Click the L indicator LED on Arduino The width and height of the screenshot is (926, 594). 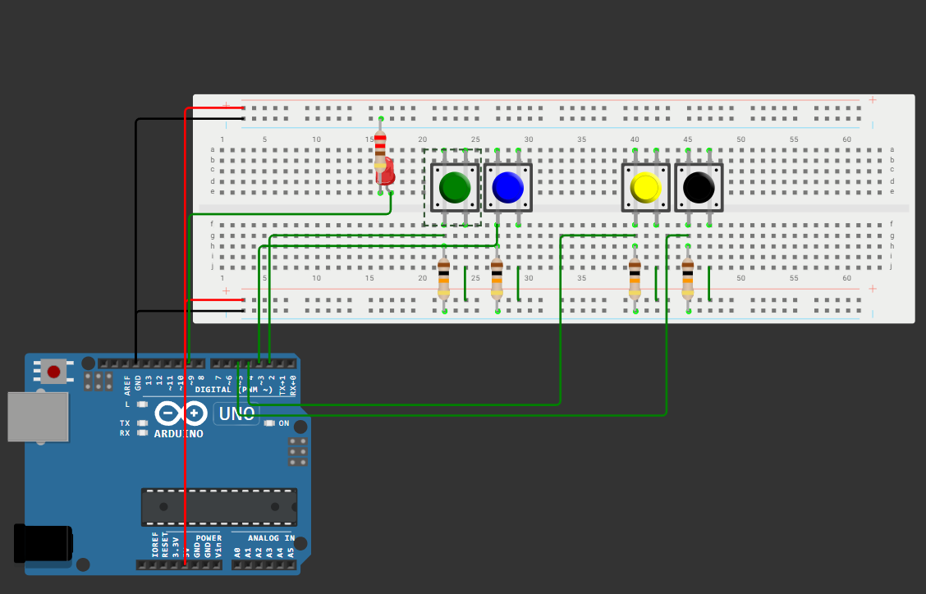point(142,404)
